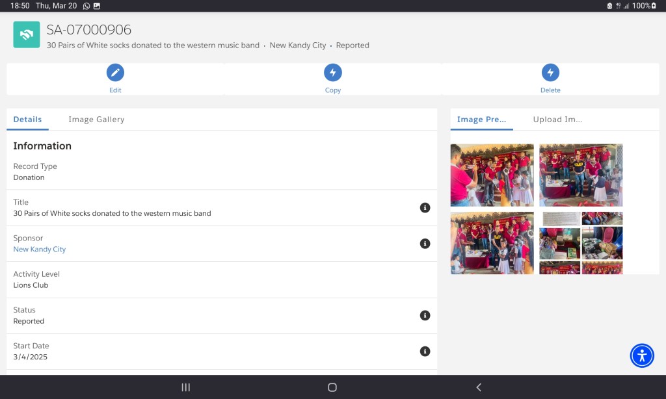Open info icon beside Start Date
Image resolution: width=666 pixels, height=399 pixels.
tap(425, 352)
